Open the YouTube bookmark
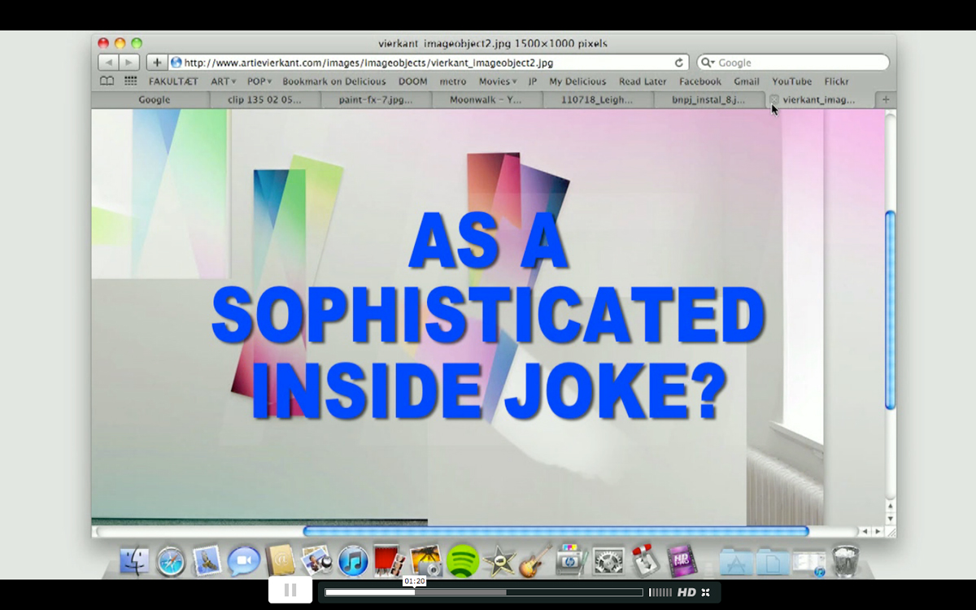976x610 pixels. pyautogui.click(x=792, y=81)
